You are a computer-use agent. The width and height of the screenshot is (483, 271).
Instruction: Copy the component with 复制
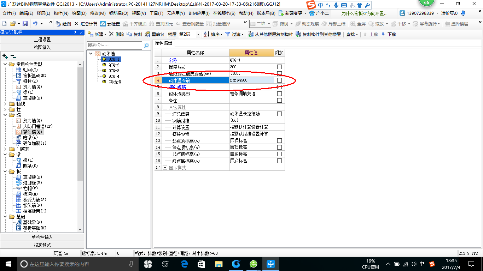click(x=134, y=34)
